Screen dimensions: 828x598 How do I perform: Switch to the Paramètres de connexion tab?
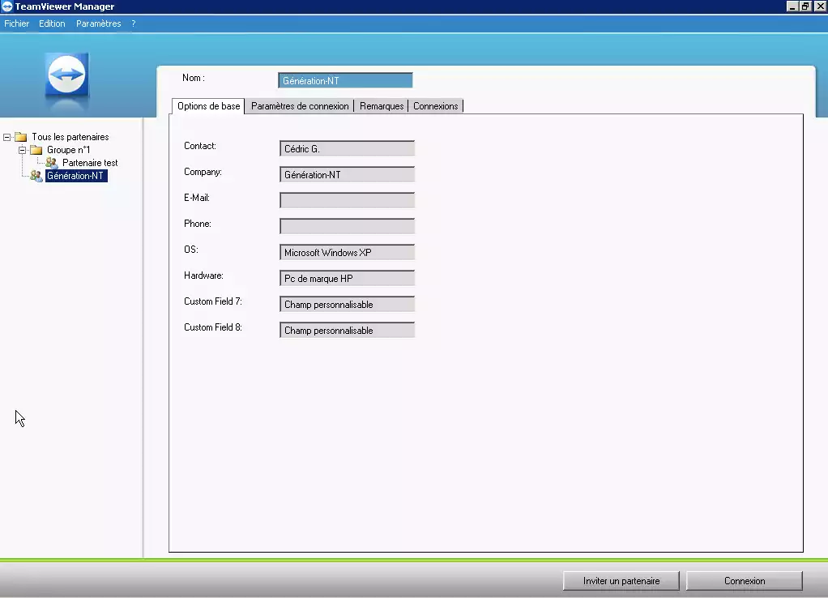click(300, 106)
